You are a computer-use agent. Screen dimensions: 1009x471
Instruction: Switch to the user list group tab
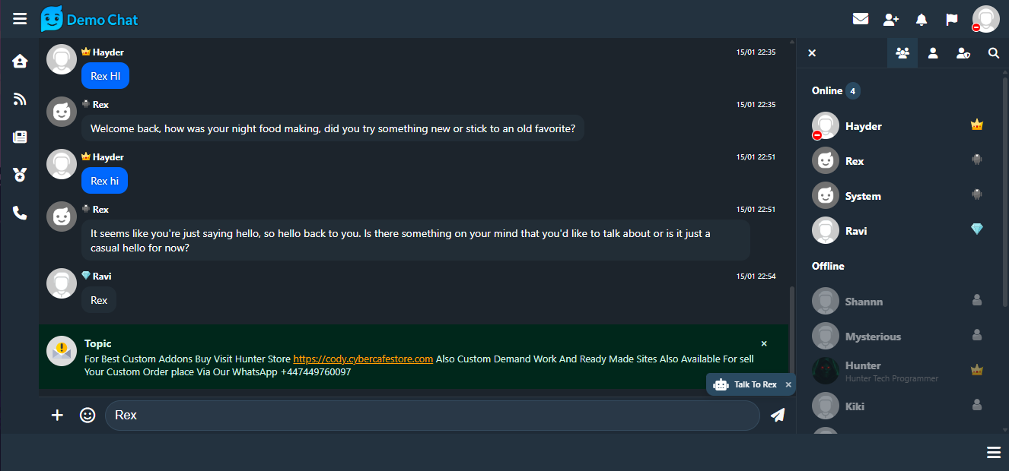[x=902, y=53]
